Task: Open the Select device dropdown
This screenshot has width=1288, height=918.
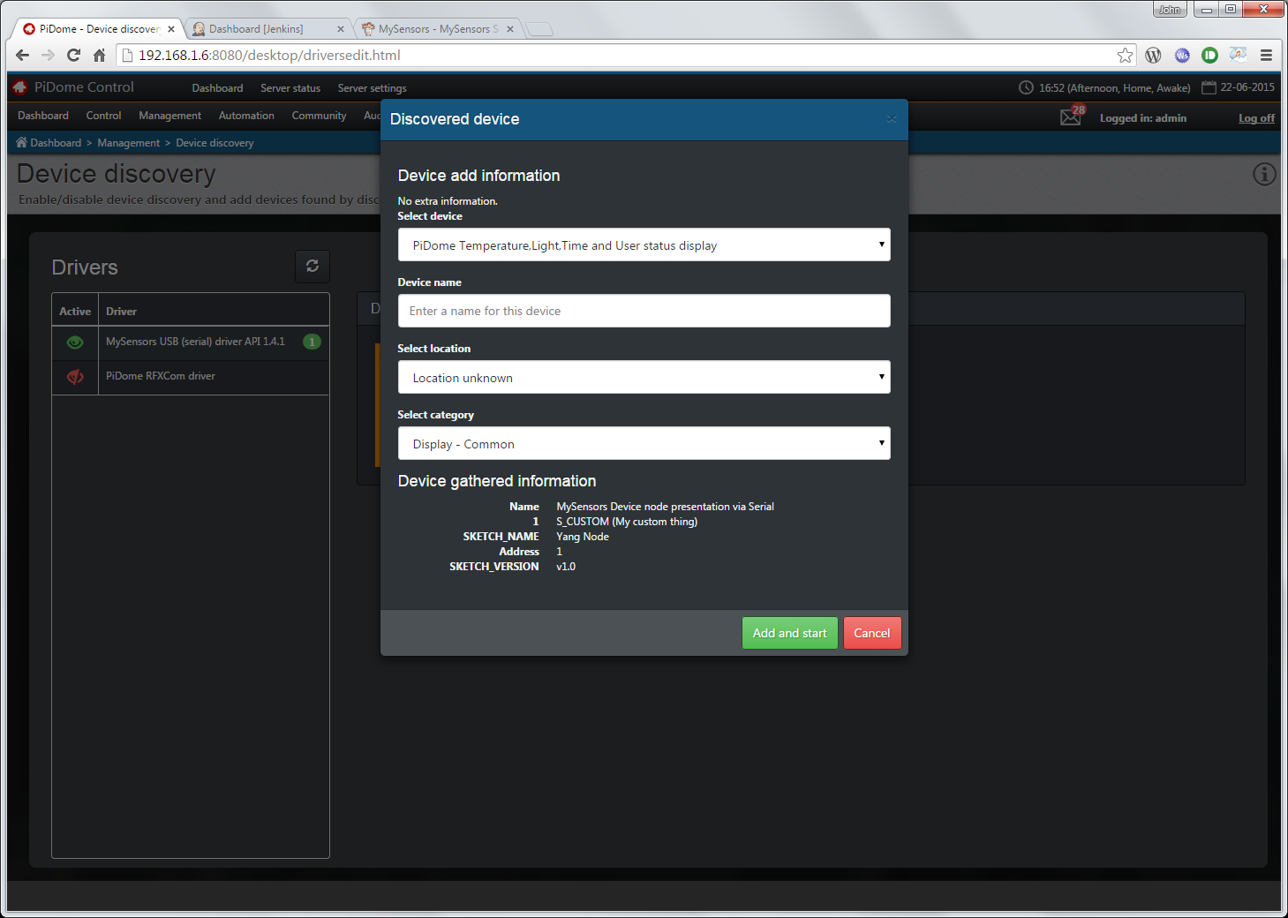Action: (x=644, y=245)
